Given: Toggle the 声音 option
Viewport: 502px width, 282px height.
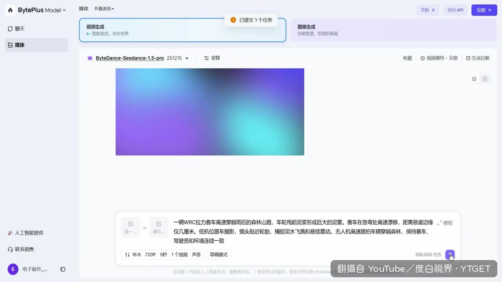Looking at the screenshot, I should tap(196, 255).
